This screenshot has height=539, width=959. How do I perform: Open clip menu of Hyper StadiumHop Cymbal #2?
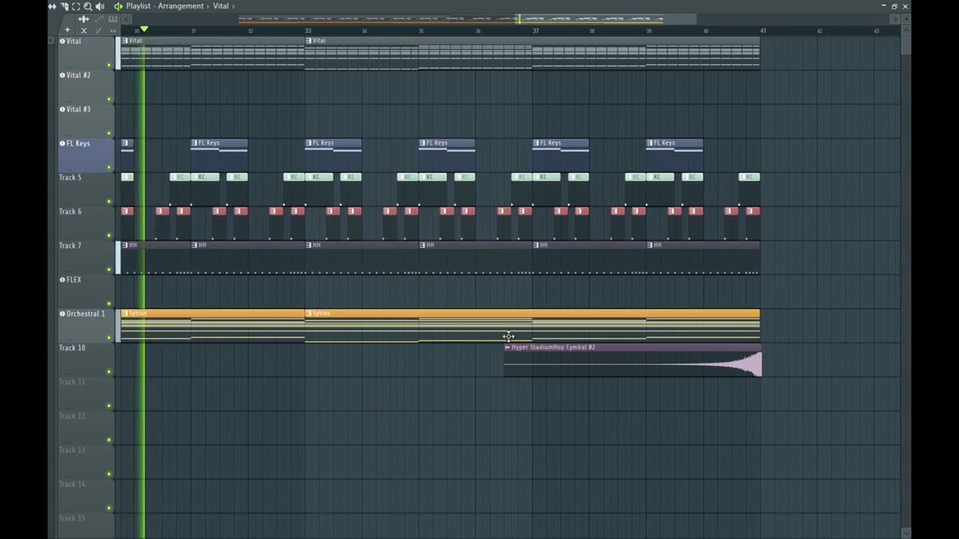click(507, 347)
